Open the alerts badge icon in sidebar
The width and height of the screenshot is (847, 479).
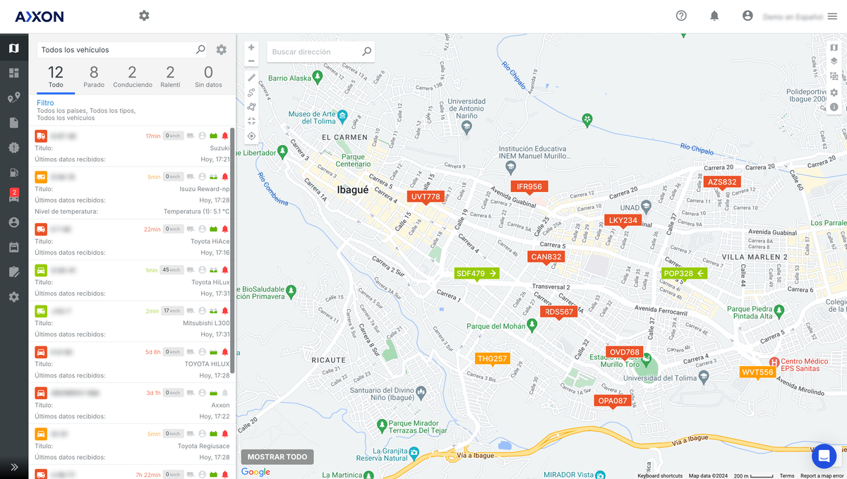(14, 147)
